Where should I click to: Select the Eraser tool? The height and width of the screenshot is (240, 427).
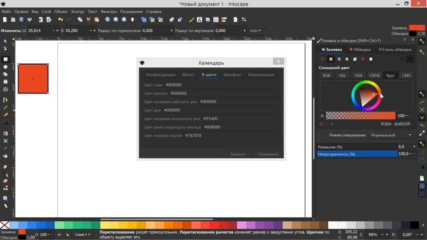tap(5, 181)
